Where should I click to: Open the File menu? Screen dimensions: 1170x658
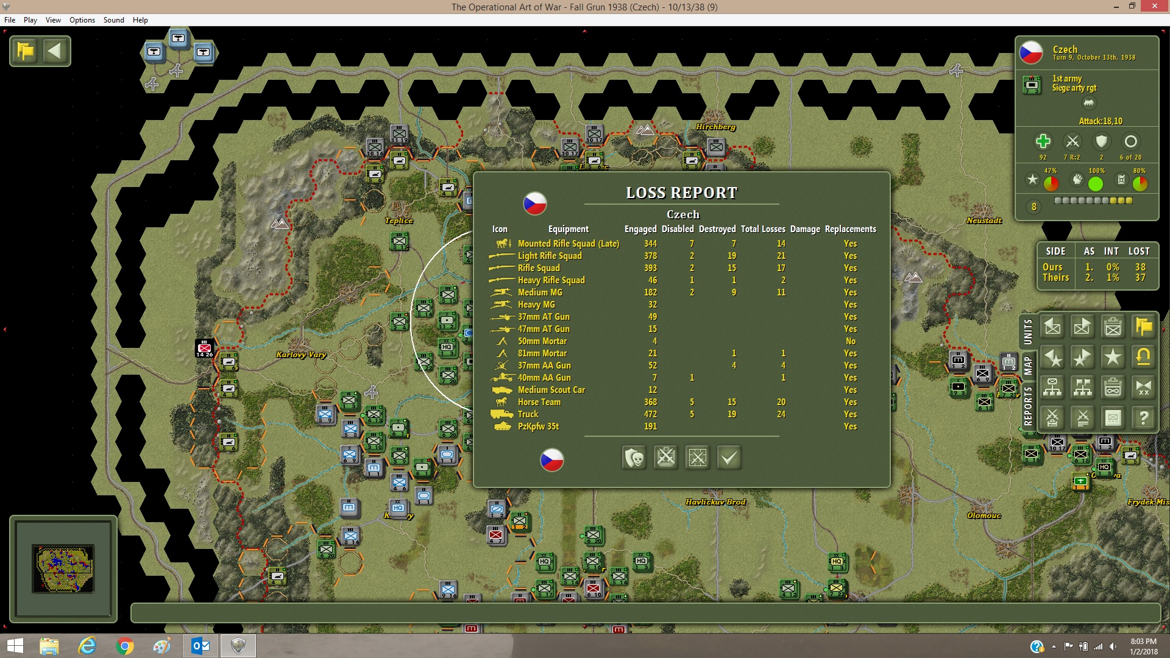click(x=10, y=20)
